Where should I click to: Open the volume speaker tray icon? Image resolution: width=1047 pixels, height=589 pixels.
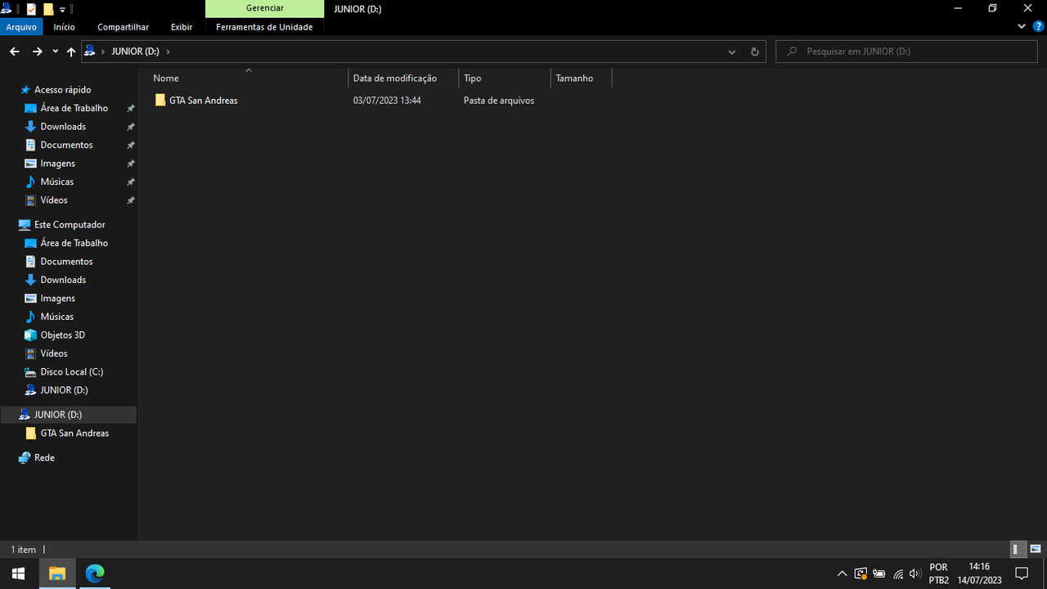[915, 573]
